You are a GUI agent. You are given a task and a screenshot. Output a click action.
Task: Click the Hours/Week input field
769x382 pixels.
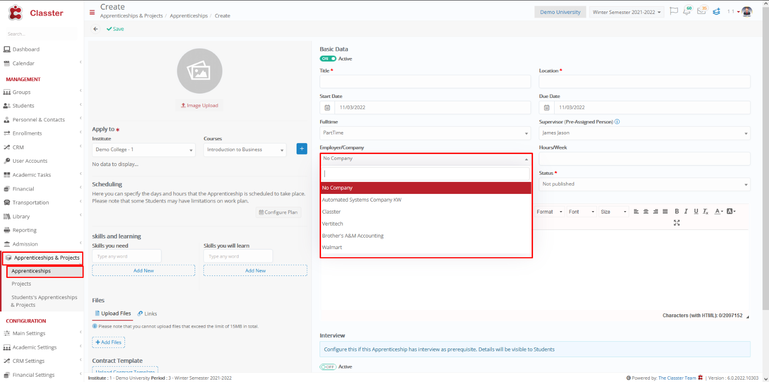[x=645, y=159]
